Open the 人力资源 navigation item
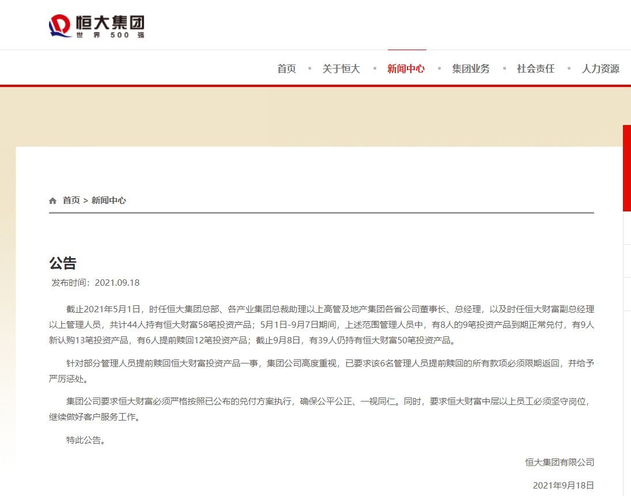Image resolution: width=631 pixels, height=496 pixels. [600, 69]
